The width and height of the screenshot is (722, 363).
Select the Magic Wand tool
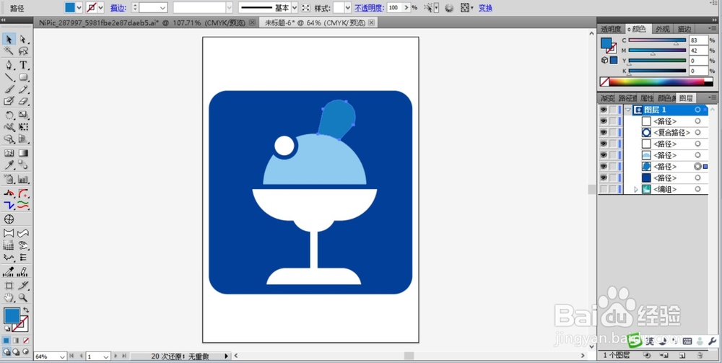9,51
